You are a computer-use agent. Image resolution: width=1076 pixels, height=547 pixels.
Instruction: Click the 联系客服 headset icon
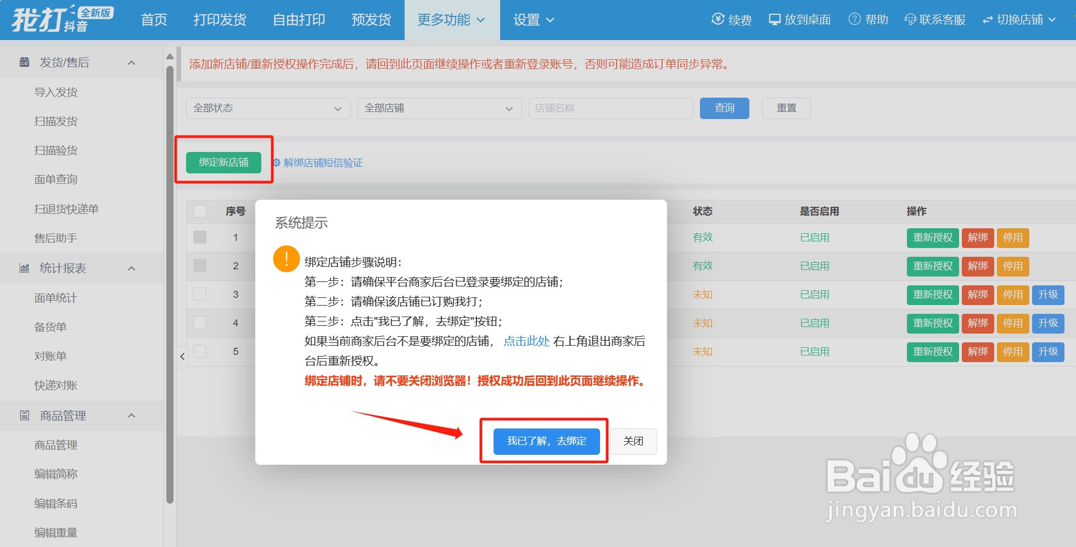[x=910, y=20]
